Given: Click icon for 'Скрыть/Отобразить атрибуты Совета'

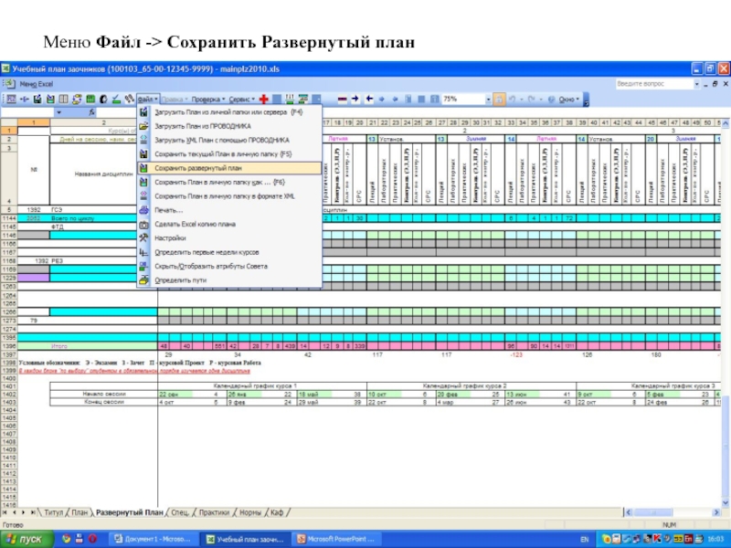Looking at the screenshot, I should point(144,266).
